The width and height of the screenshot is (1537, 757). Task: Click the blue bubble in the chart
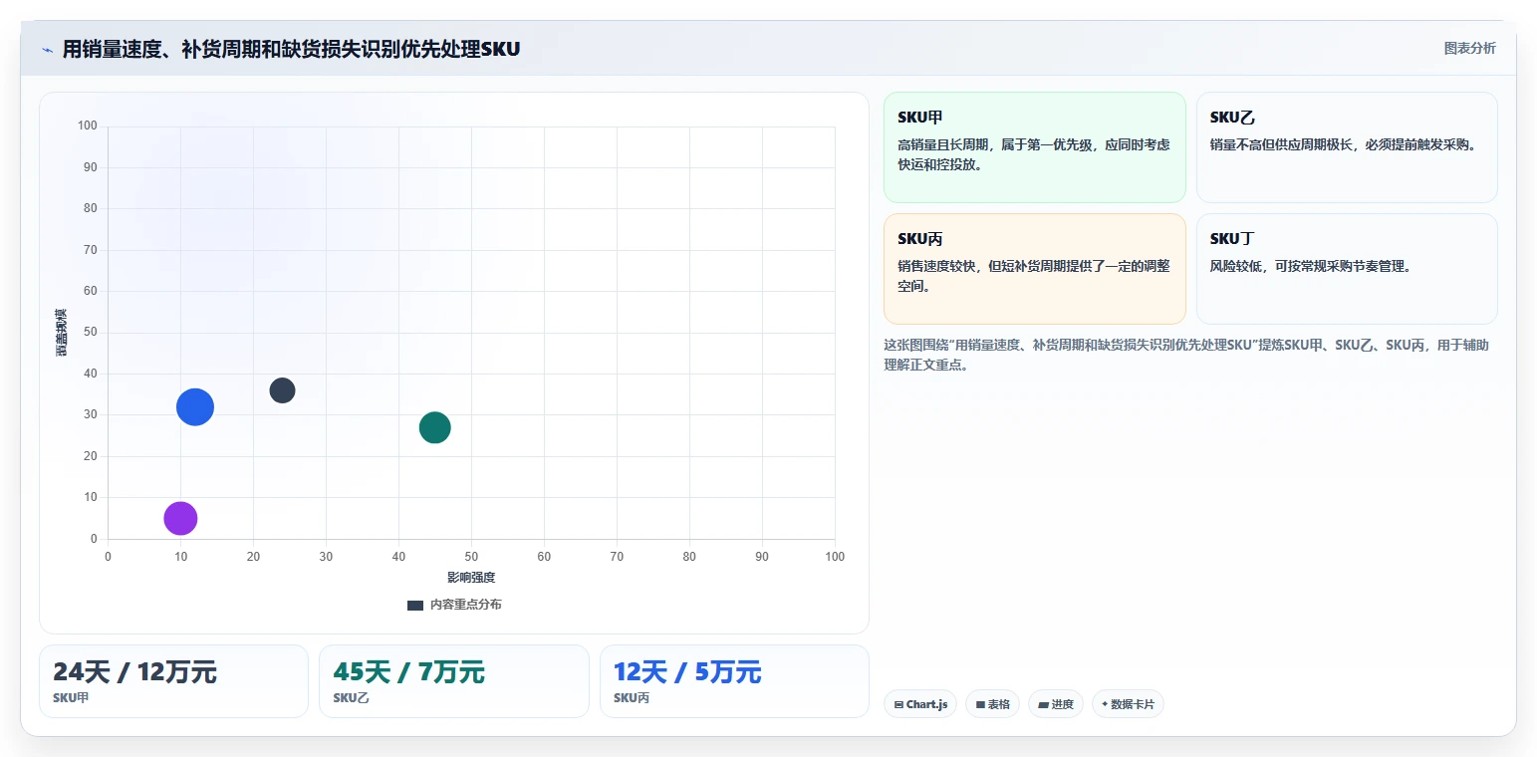click(195, 406)
